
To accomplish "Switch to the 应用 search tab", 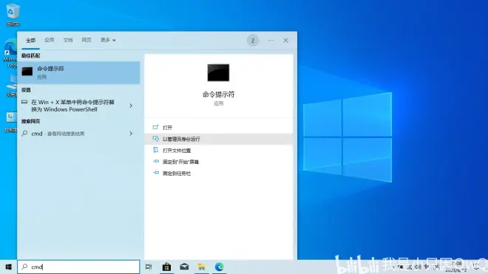I will [50, 40].
